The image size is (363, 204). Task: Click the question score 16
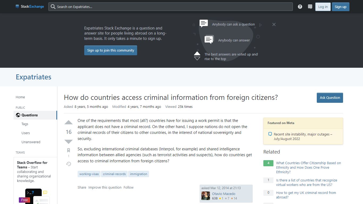(x=69, y=132)
